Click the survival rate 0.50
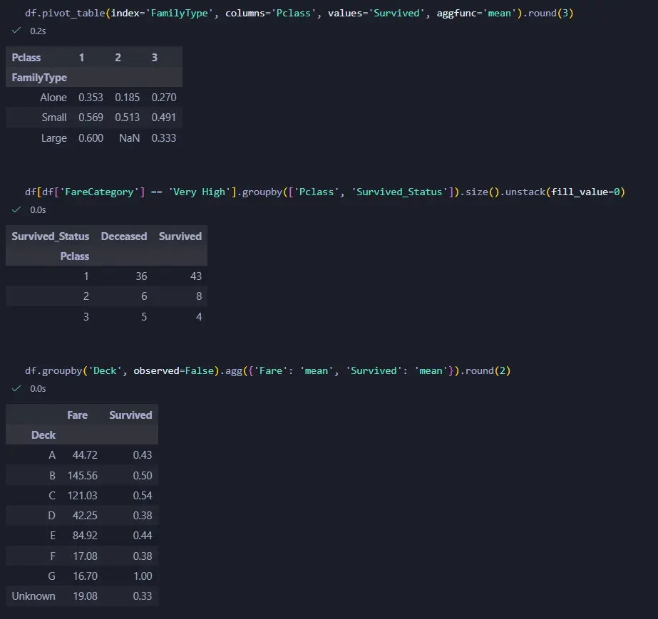Image resolution: width=658 pixels, height=619 pixels. click(143, 476)
